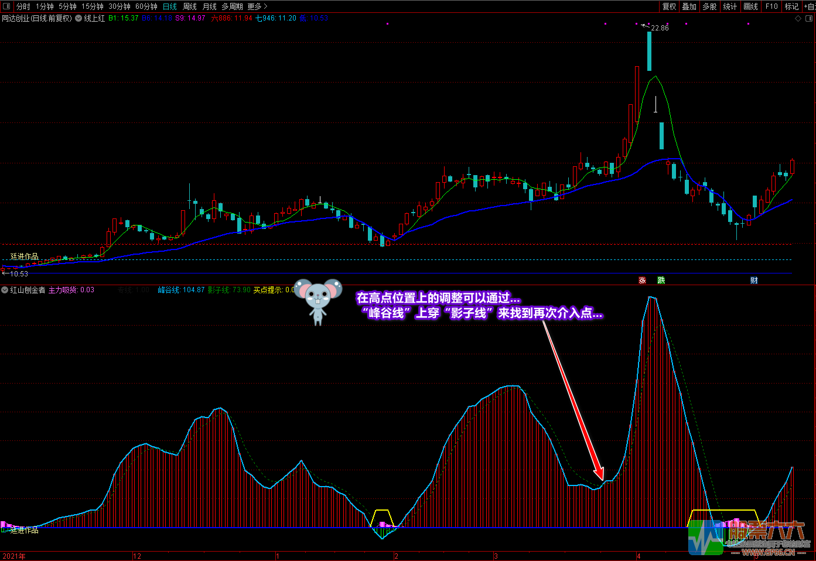This screenshot has width=816, height=561.
Task: Select the 分时 intraday tab
Action: pos(23,6)
